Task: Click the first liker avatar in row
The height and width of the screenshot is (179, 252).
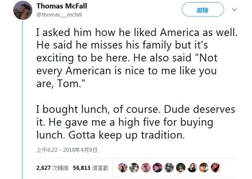Action: (123, 168)
